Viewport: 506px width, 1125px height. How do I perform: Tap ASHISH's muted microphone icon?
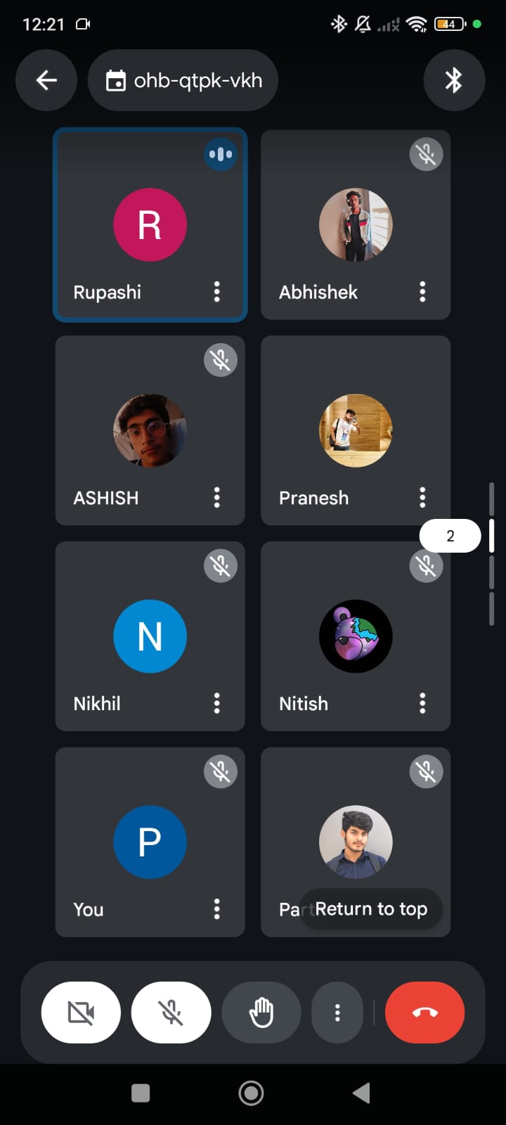click(x=221, y=360)
